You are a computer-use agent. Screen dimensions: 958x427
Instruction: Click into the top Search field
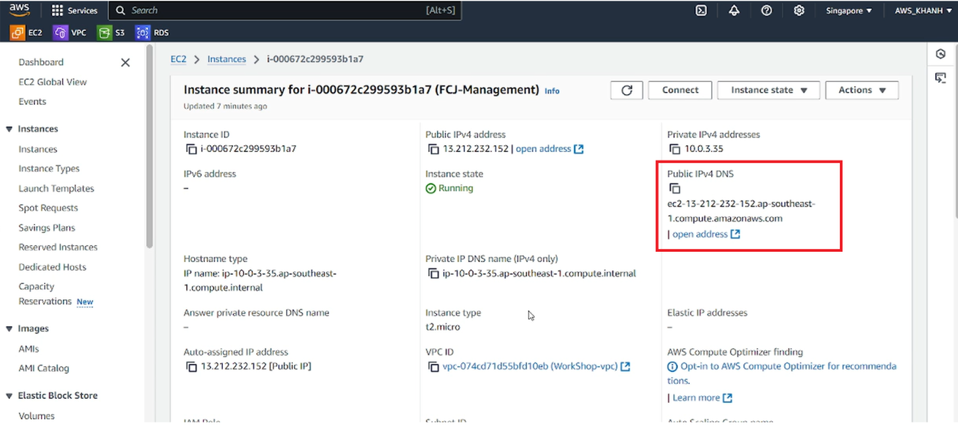(x=285, y=11)
